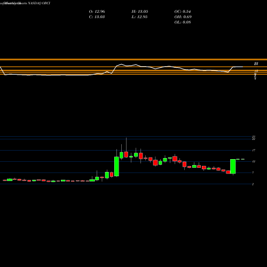Click the 2 price axis label

tap(253, 184)
